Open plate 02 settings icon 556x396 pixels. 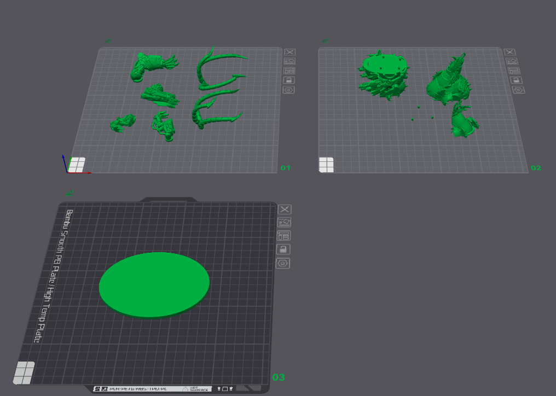pyautogui.click(x=517, y=90)
